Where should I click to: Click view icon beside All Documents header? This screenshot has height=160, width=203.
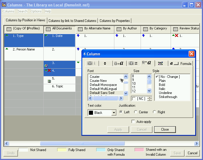coord(48,29)
